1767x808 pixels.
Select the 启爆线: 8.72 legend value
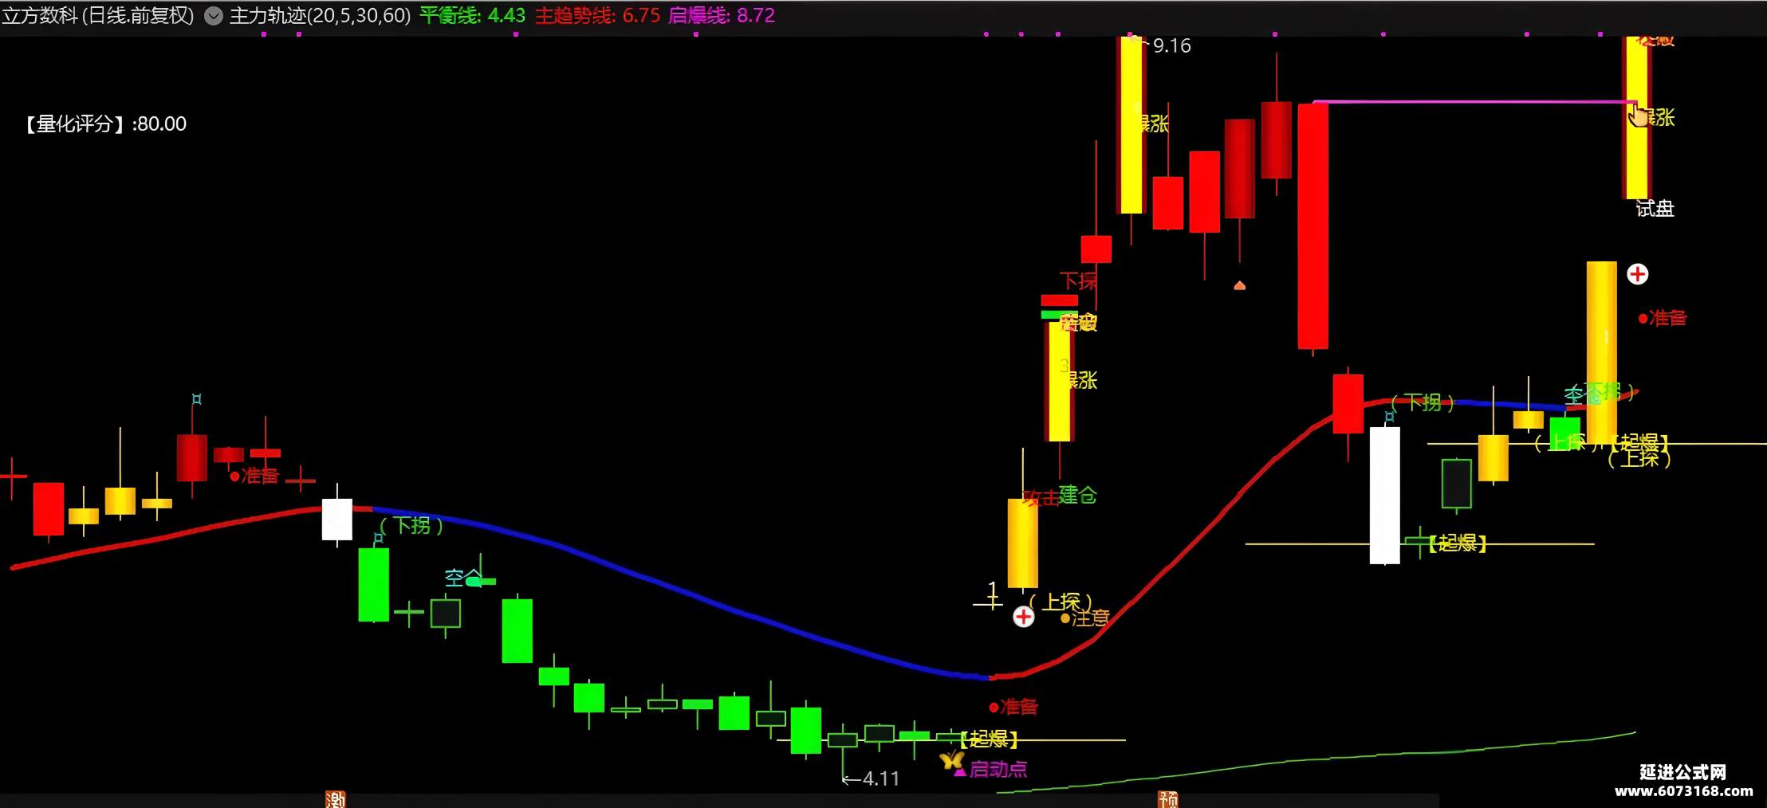(x=722, y=16)
